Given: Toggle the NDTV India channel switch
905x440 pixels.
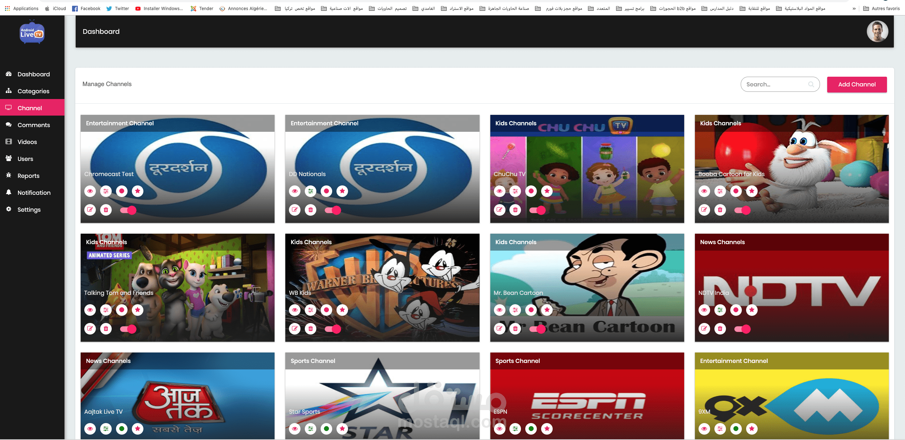Looking at the screenshot, I should [743, 329].
